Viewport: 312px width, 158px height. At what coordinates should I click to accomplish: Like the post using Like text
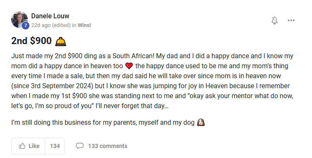click(x=34, y=146)
